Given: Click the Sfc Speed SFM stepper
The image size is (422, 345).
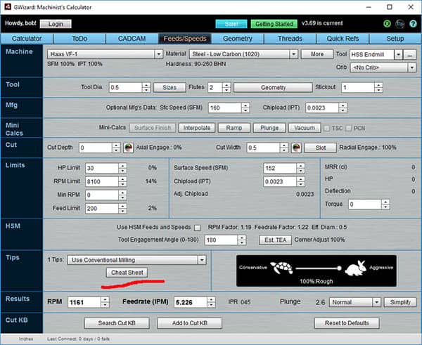Looking at the screenshot, I should 245,108.
